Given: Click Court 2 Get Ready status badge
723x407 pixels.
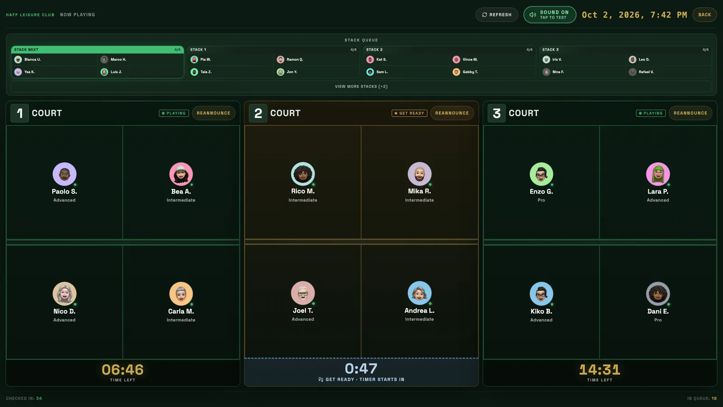Looking at the screenshot, I should tap(409, 113).
